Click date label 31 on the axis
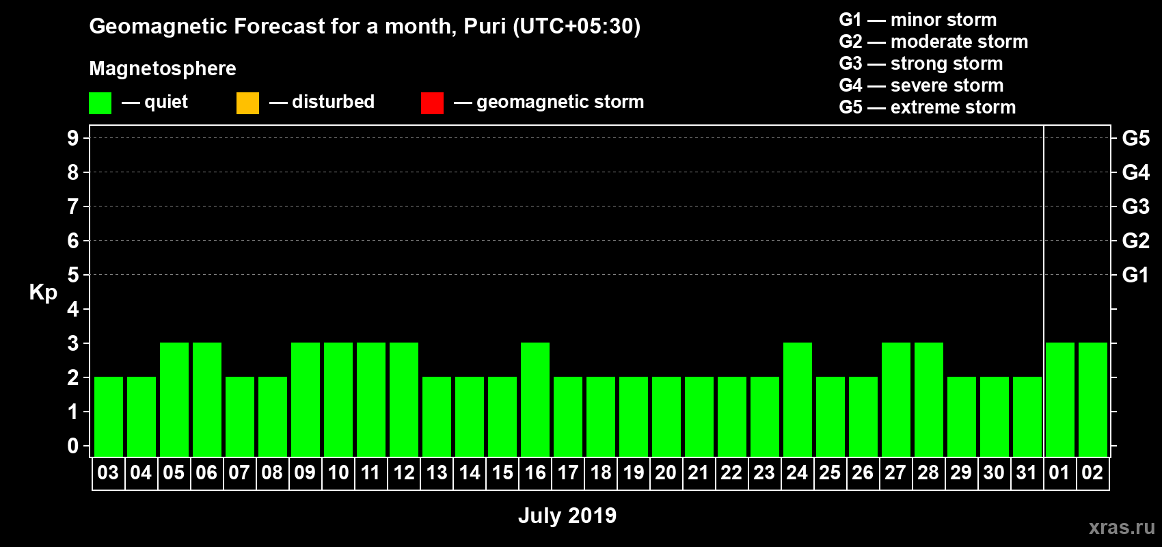This screenshot has height=547, width=1162. [x=1027, y=472]
